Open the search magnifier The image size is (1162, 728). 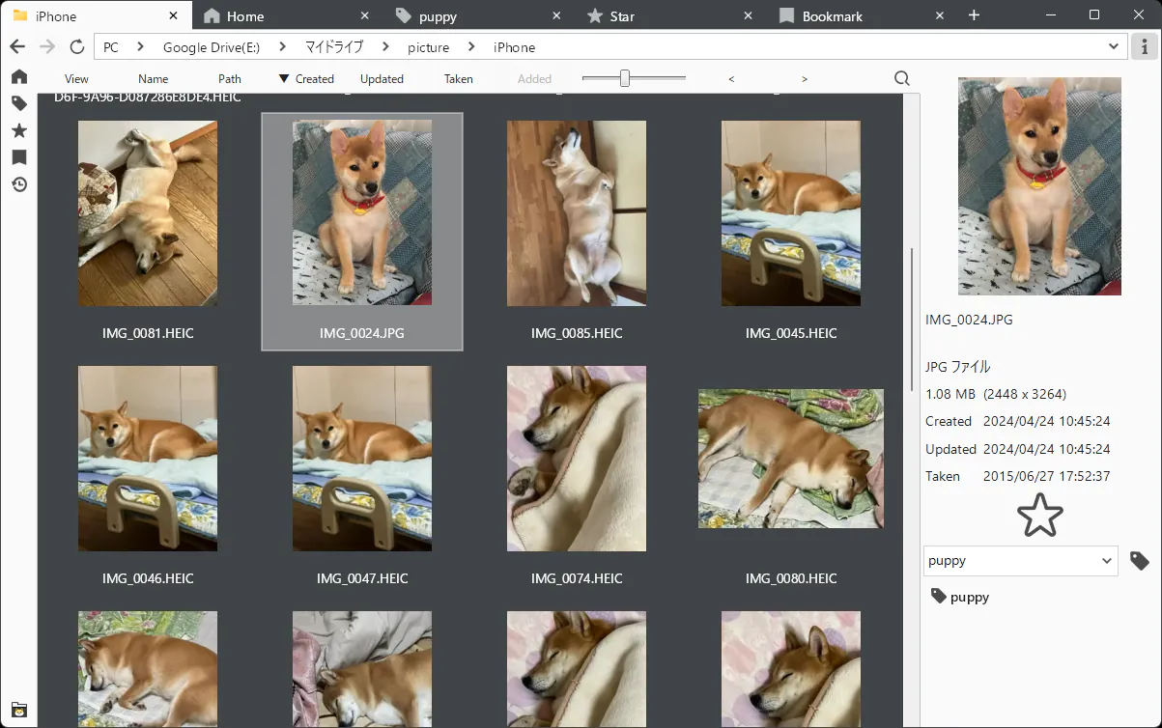coord(902,78)
